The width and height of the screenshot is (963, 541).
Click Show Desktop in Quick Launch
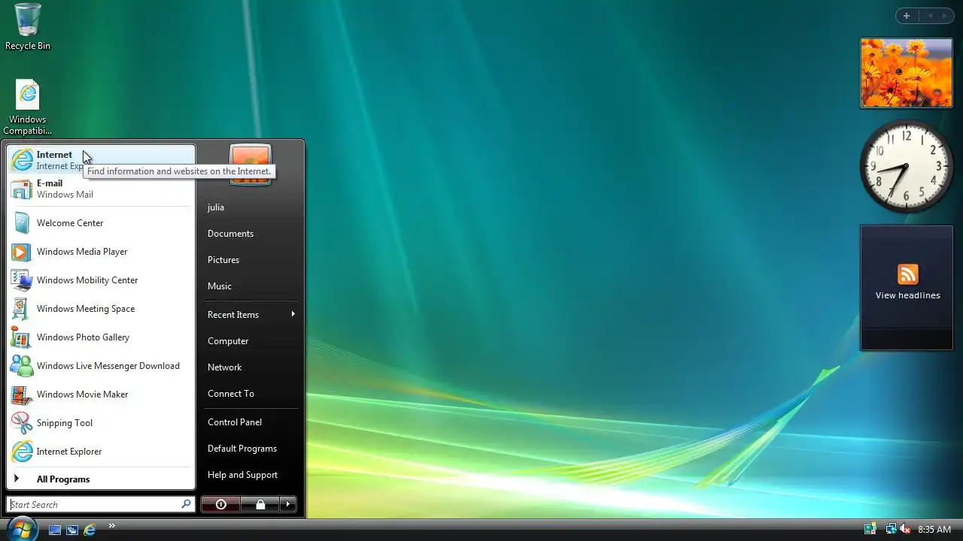(55, 530)
